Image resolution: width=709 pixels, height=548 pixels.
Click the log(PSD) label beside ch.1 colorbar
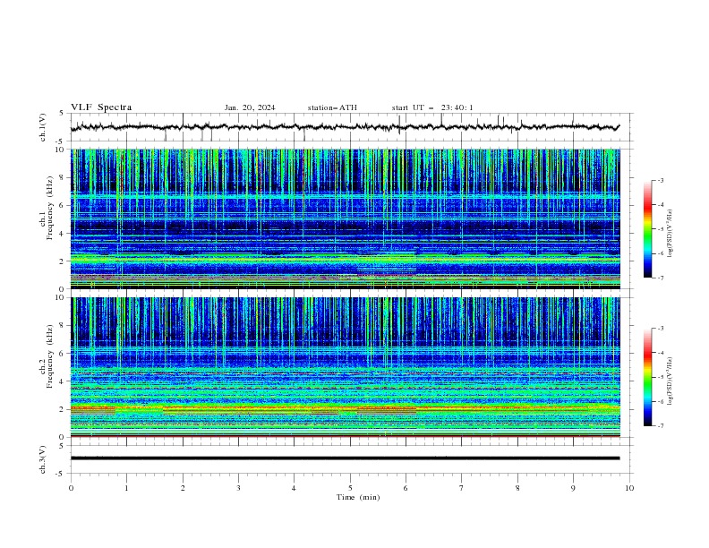click(x=670, y=234)
